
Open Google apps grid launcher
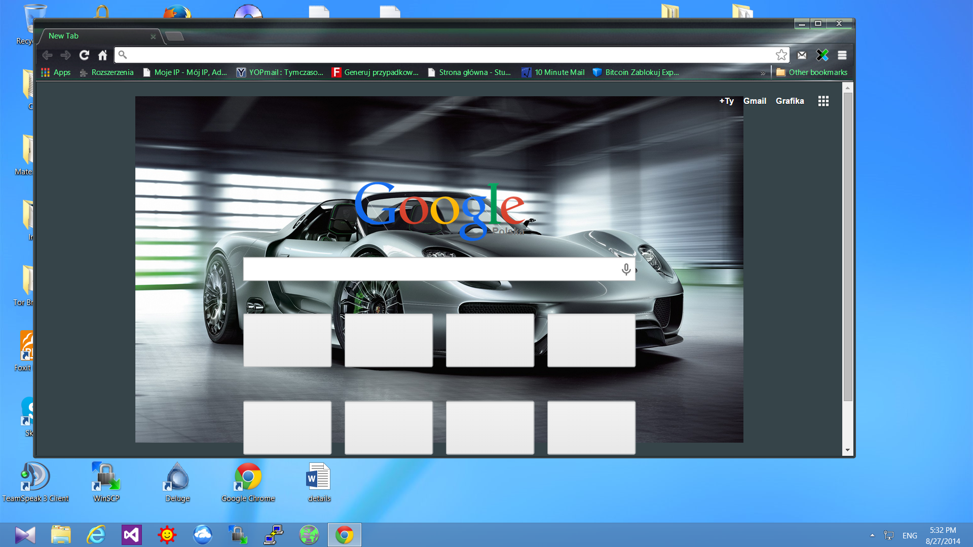click(x=824, y=101)
